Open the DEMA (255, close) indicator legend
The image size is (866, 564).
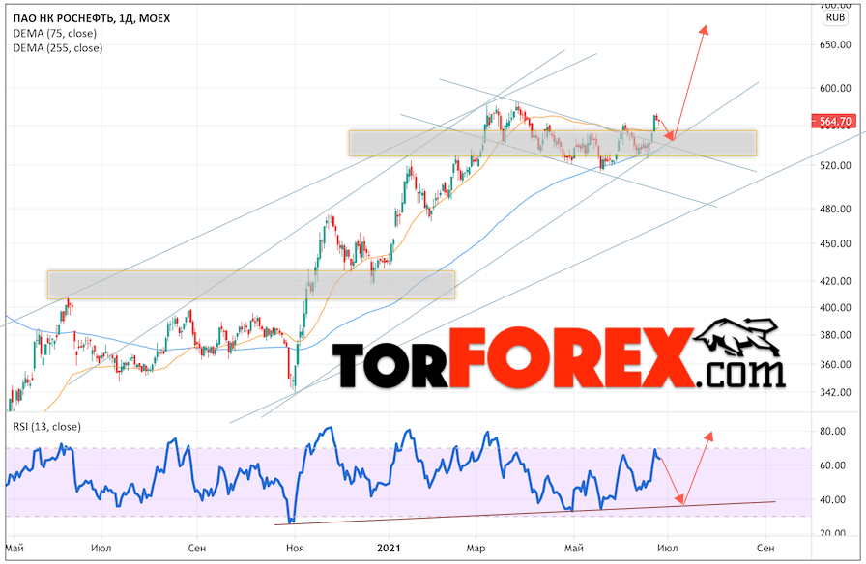pos(58,48)
